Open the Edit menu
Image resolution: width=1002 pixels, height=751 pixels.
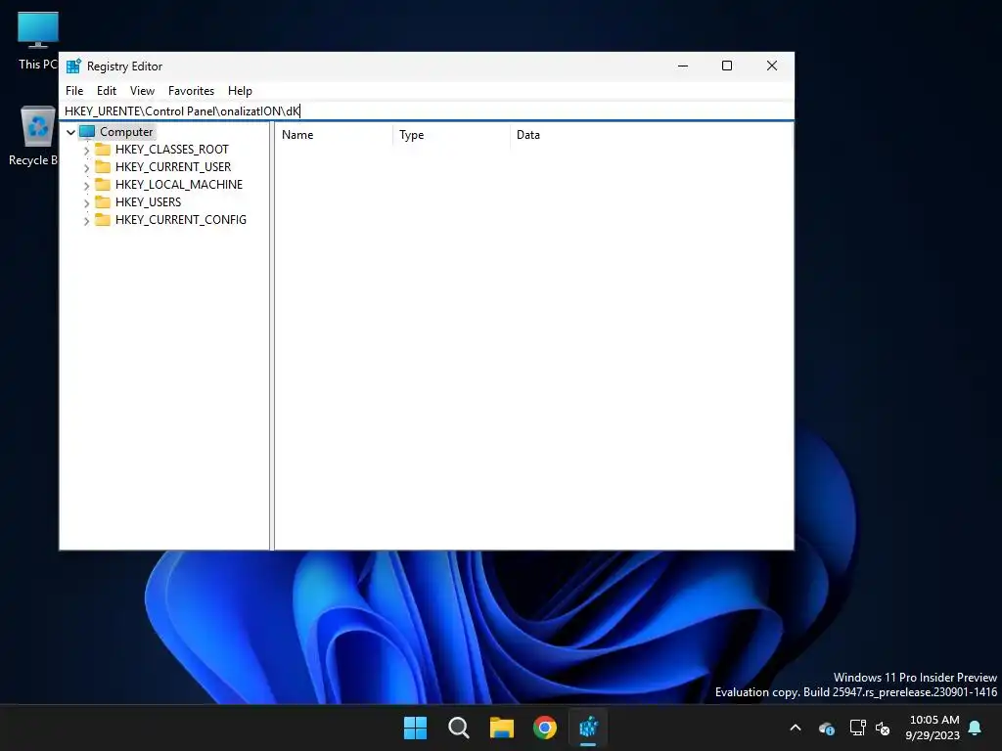pos(106,91)
